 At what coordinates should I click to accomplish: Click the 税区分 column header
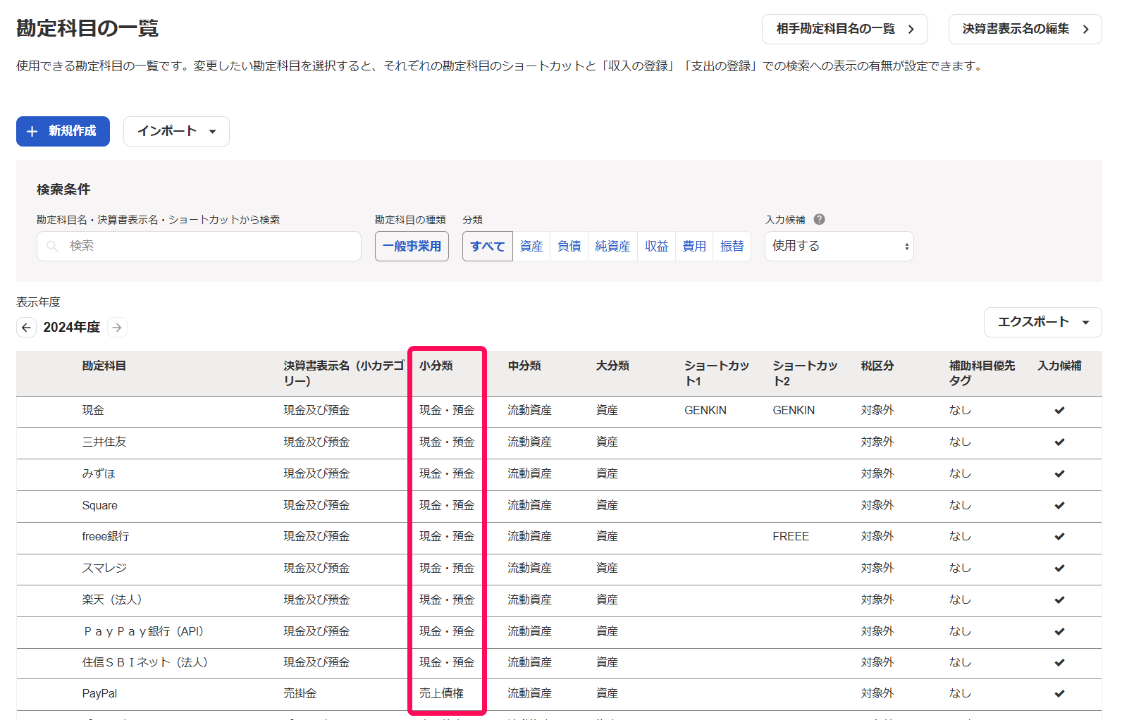(877, 366)
